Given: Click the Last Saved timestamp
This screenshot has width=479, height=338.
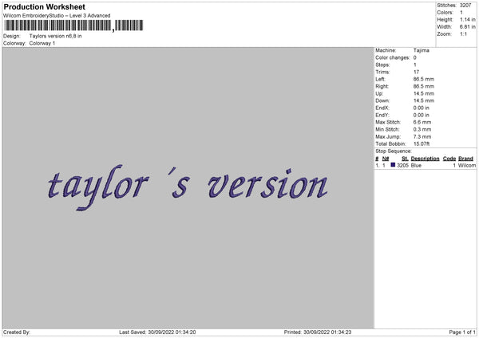Looking at the screenshot, I should 157,332.
